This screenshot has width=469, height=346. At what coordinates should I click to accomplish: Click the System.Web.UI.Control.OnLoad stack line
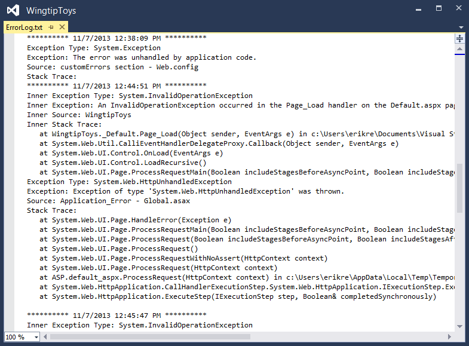(x=131, y=153)
